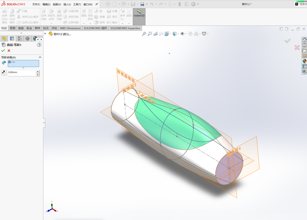307x220 pixels.
Task: Open help for 曲面-等距1
Action: (39, 45)
